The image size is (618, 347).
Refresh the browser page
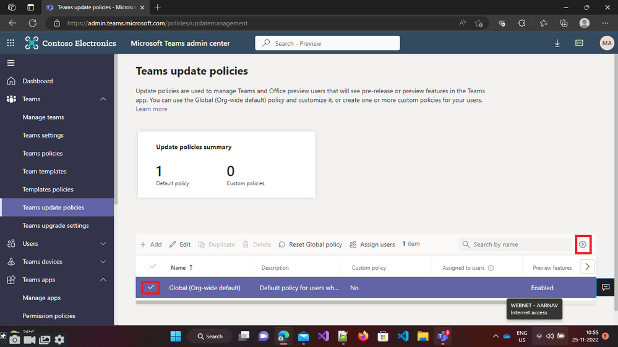tap(32, 23)
